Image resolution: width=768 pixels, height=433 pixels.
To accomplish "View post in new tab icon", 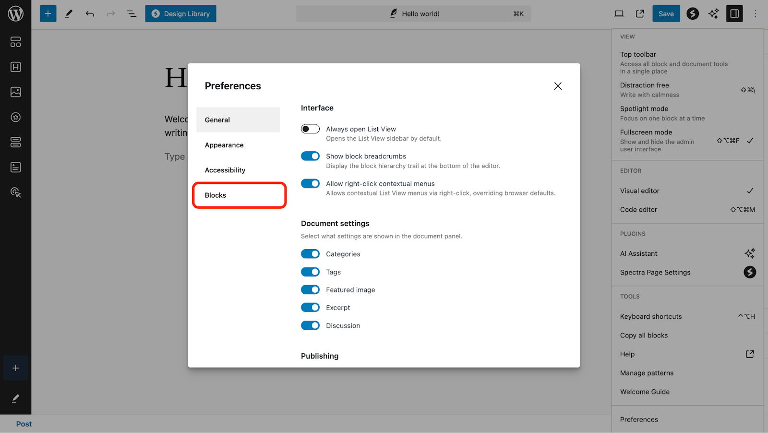I will tap(640, 13).
